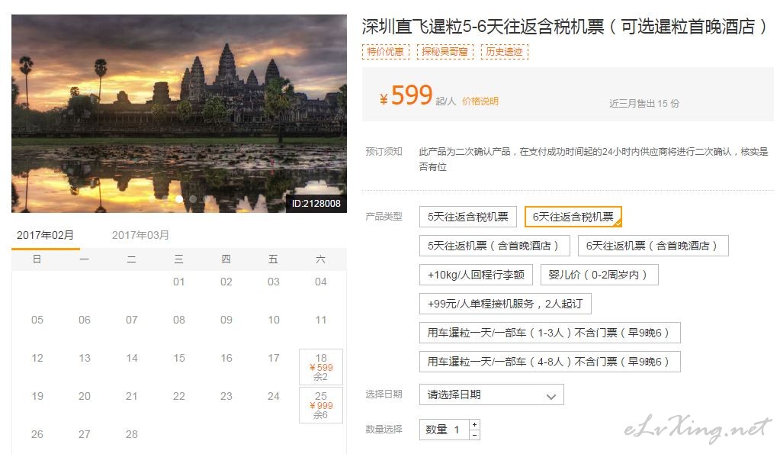The width and height of the screenshot is (780, 454).
Task: Click the 特价优惠 tag
Action: click(x=386, y=51)
